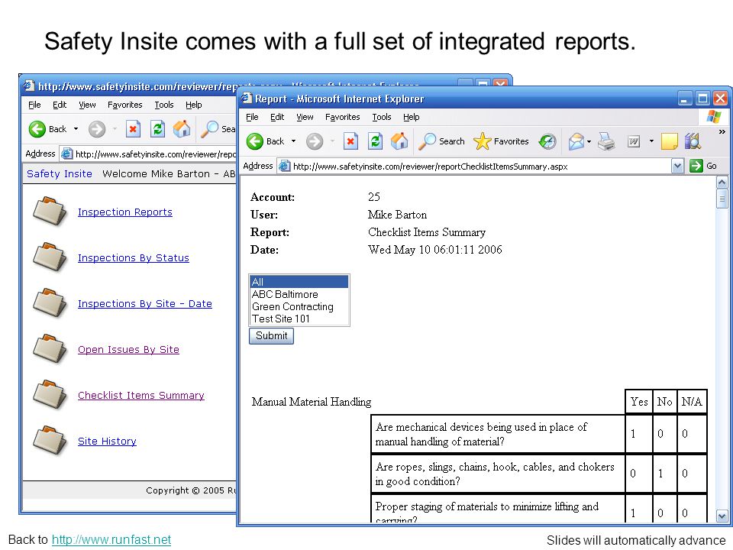Refresh the Report window page
733x550 pixels.
point(375,141)
